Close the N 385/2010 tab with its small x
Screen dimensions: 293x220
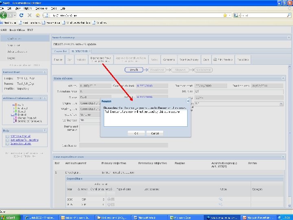90,51
